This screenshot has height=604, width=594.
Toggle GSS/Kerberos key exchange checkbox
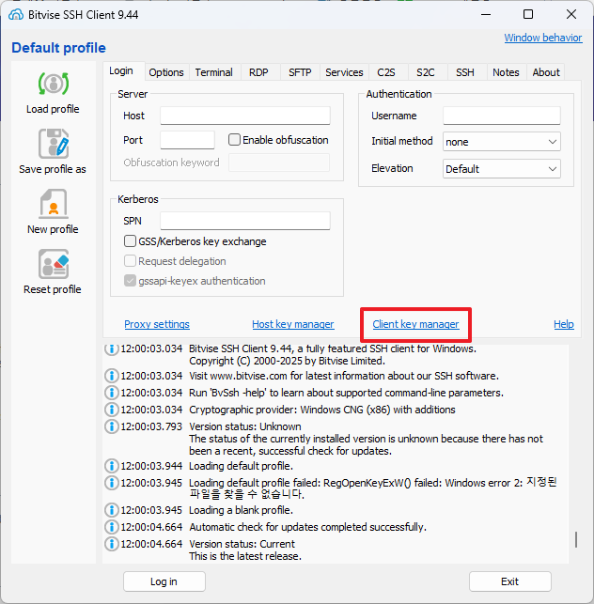click(x=130, y=241)
